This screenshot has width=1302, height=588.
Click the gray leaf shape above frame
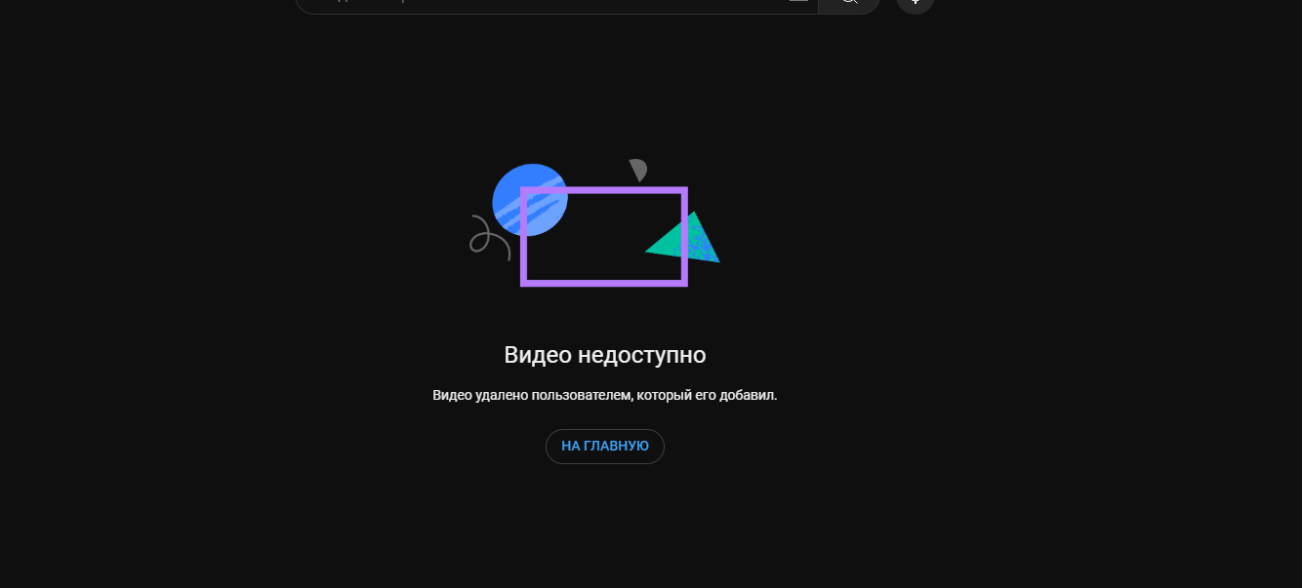click(x=638, y=170)
